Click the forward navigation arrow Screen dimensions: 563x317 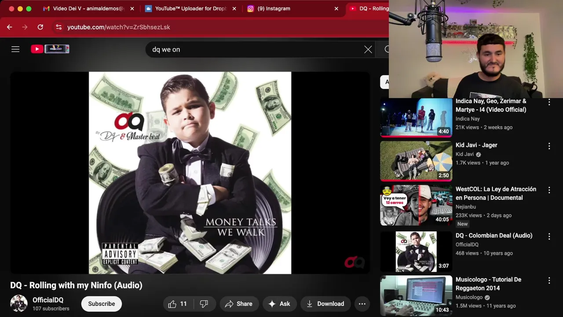[25, 27]
